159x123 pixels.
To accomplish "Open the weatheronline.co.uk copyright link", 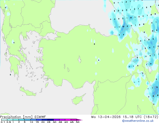I will click(138, 121).
